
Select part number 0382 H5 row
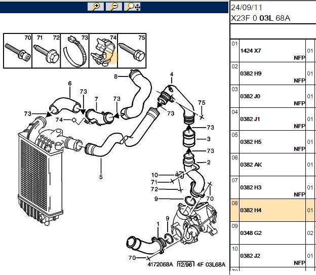pyautogui.click(x=272, y=142)
